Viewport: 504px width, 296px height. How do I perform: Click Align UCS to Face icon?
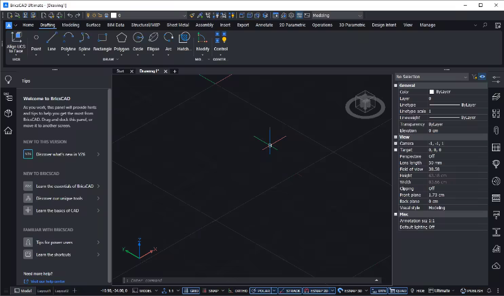point(16,38)
